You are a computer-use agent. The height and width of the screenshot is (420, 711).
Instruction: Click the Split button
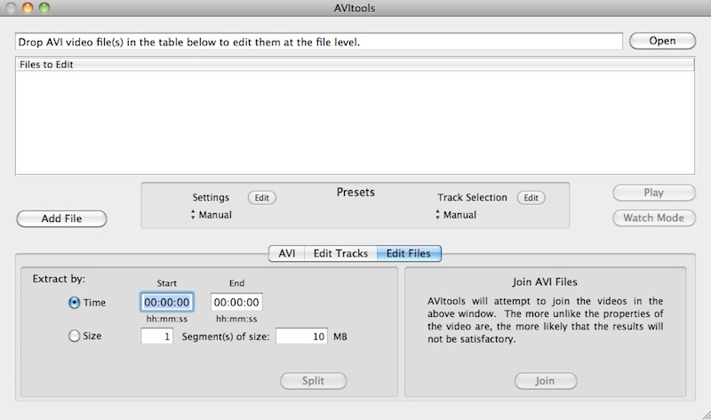coord(313,381)
